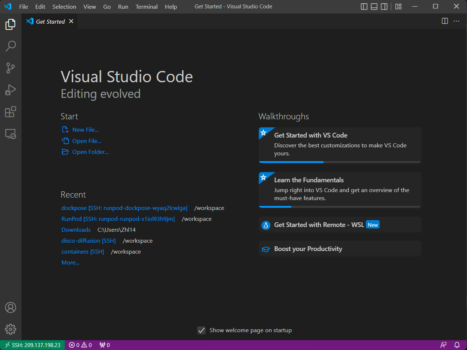Open the Extensions view
The image size is (467, 350).
11,112
